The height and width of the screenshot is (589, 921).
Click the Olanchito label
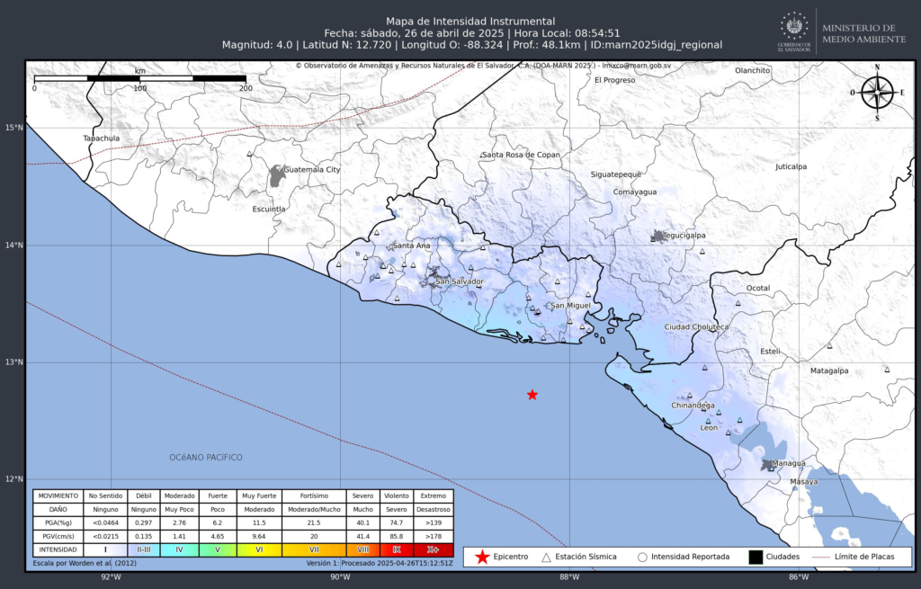coord(753,70)
